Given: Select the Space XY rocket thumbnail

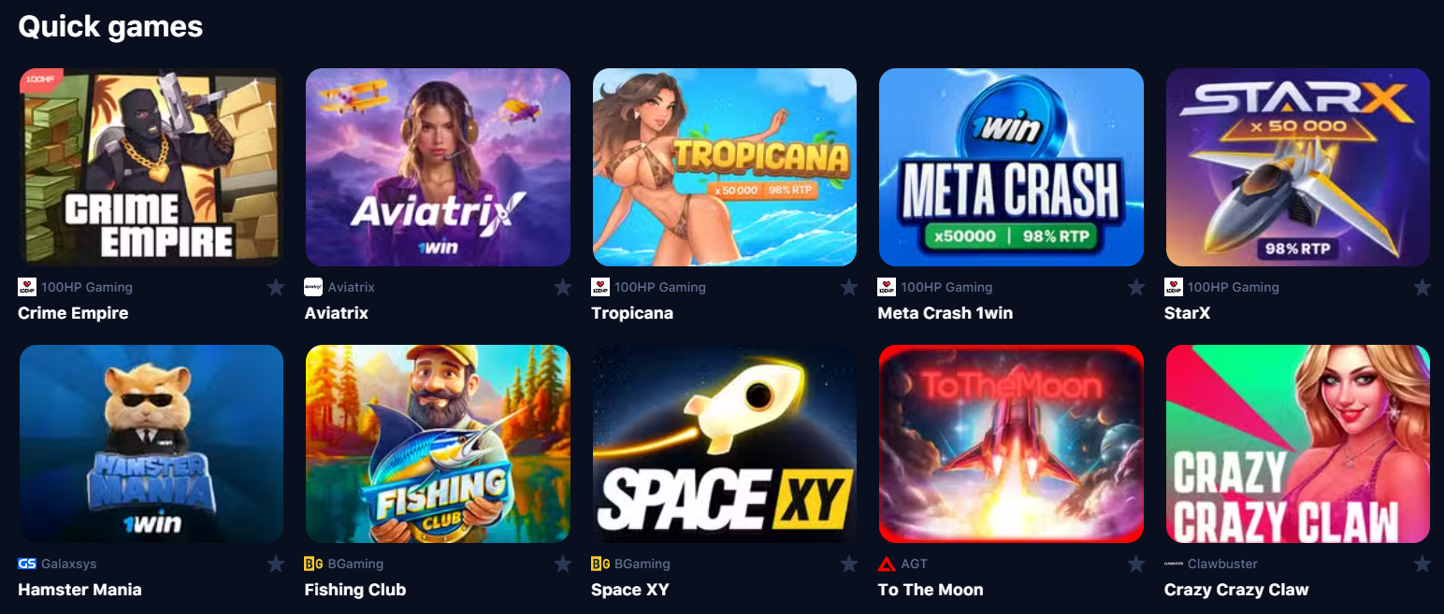Looking at the screenshot, I should [x=725, y=444].
